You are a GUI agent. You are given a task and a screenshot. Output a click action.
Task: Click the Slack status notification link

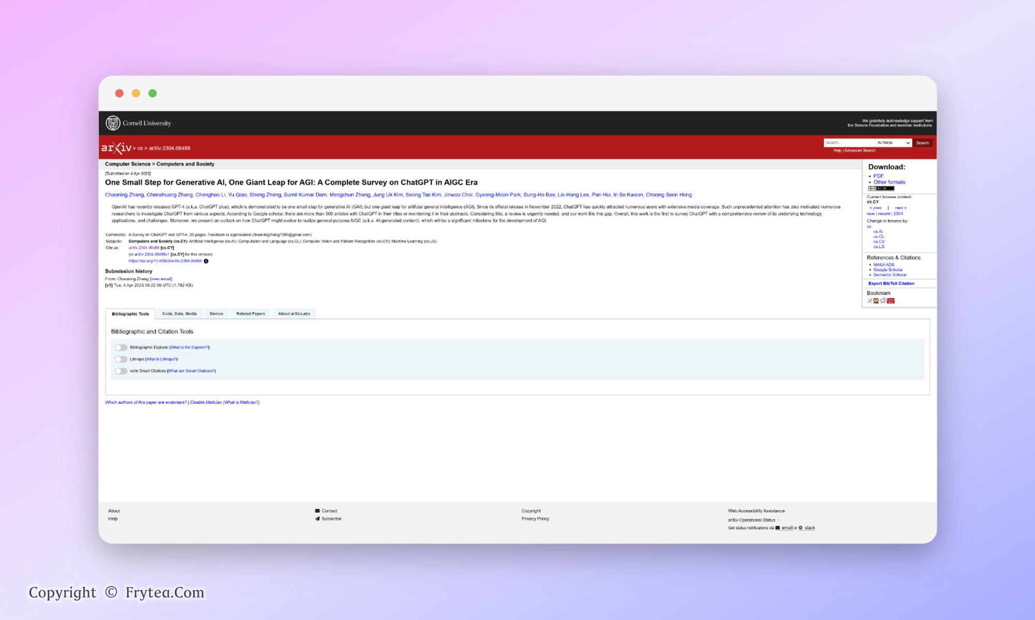click(x=809, y=528)
